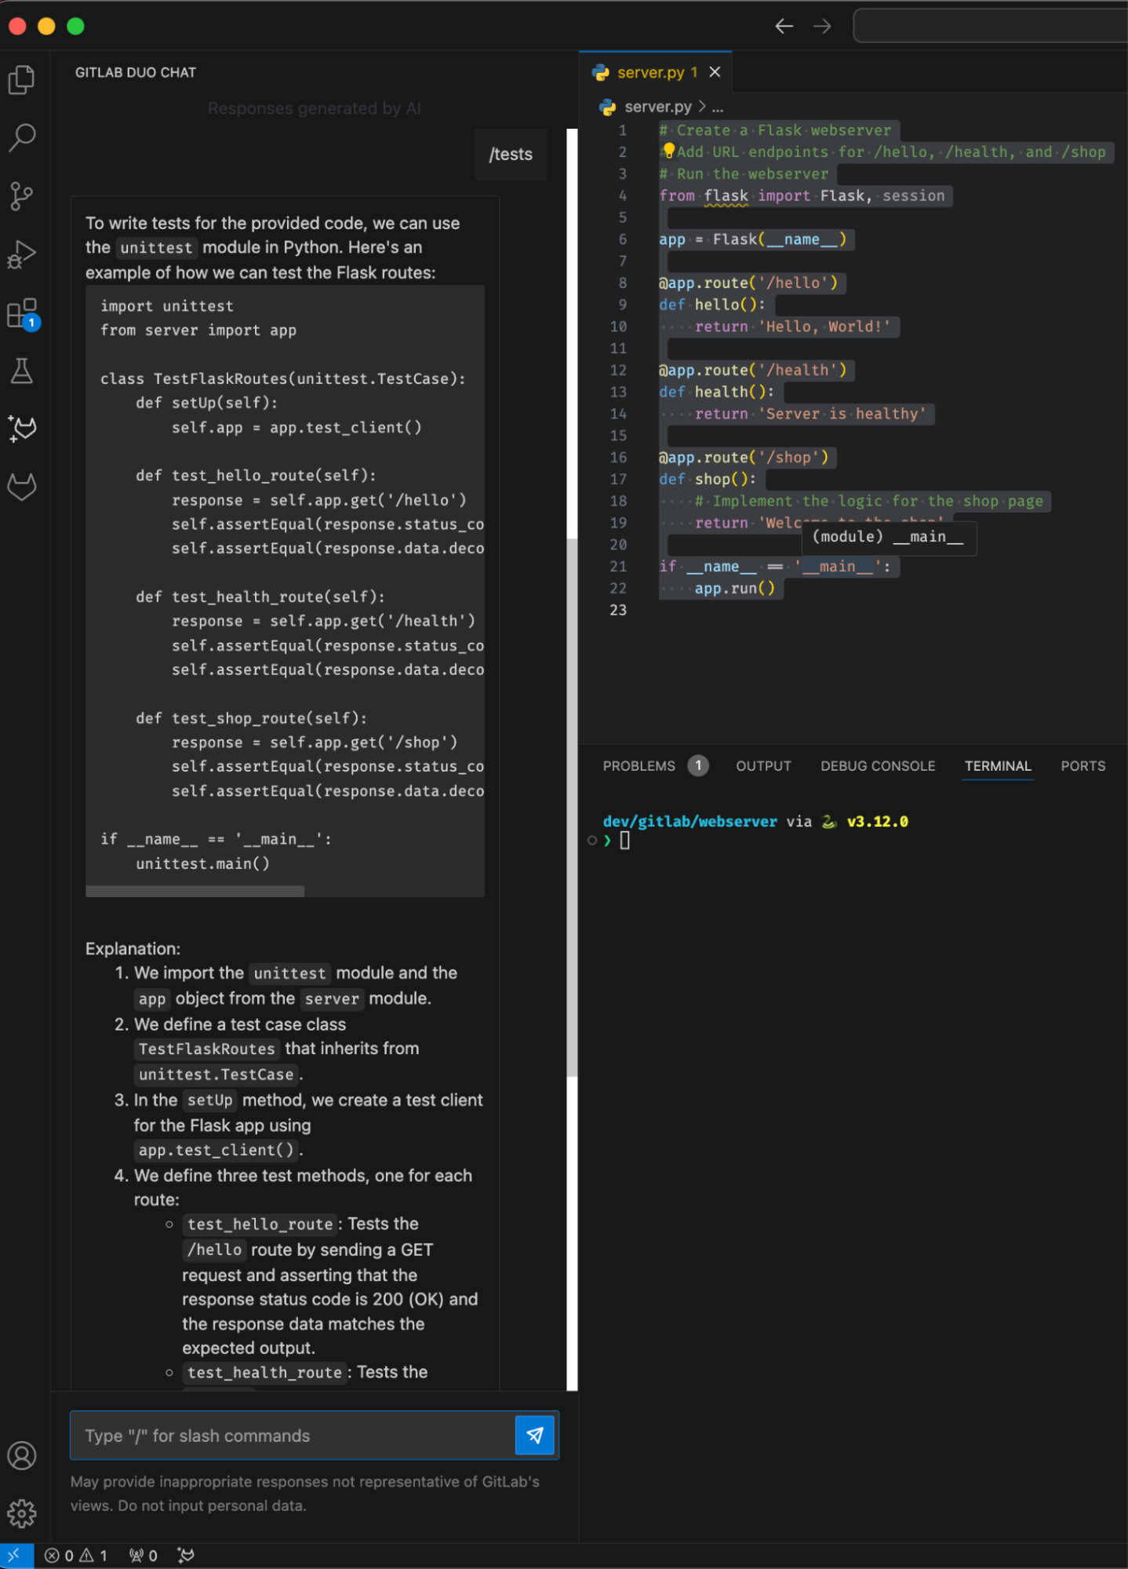Click the ports forwarded indicator in status bar
This screenshot has height=1569, width=1128.
click(x=144, y=1555)
